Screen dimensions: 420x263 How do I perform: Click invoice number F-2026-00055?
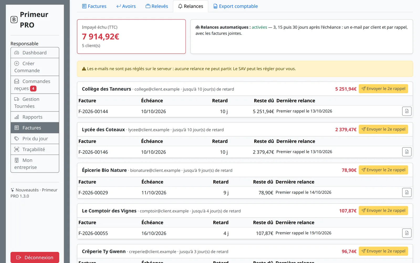pos(93,233)
